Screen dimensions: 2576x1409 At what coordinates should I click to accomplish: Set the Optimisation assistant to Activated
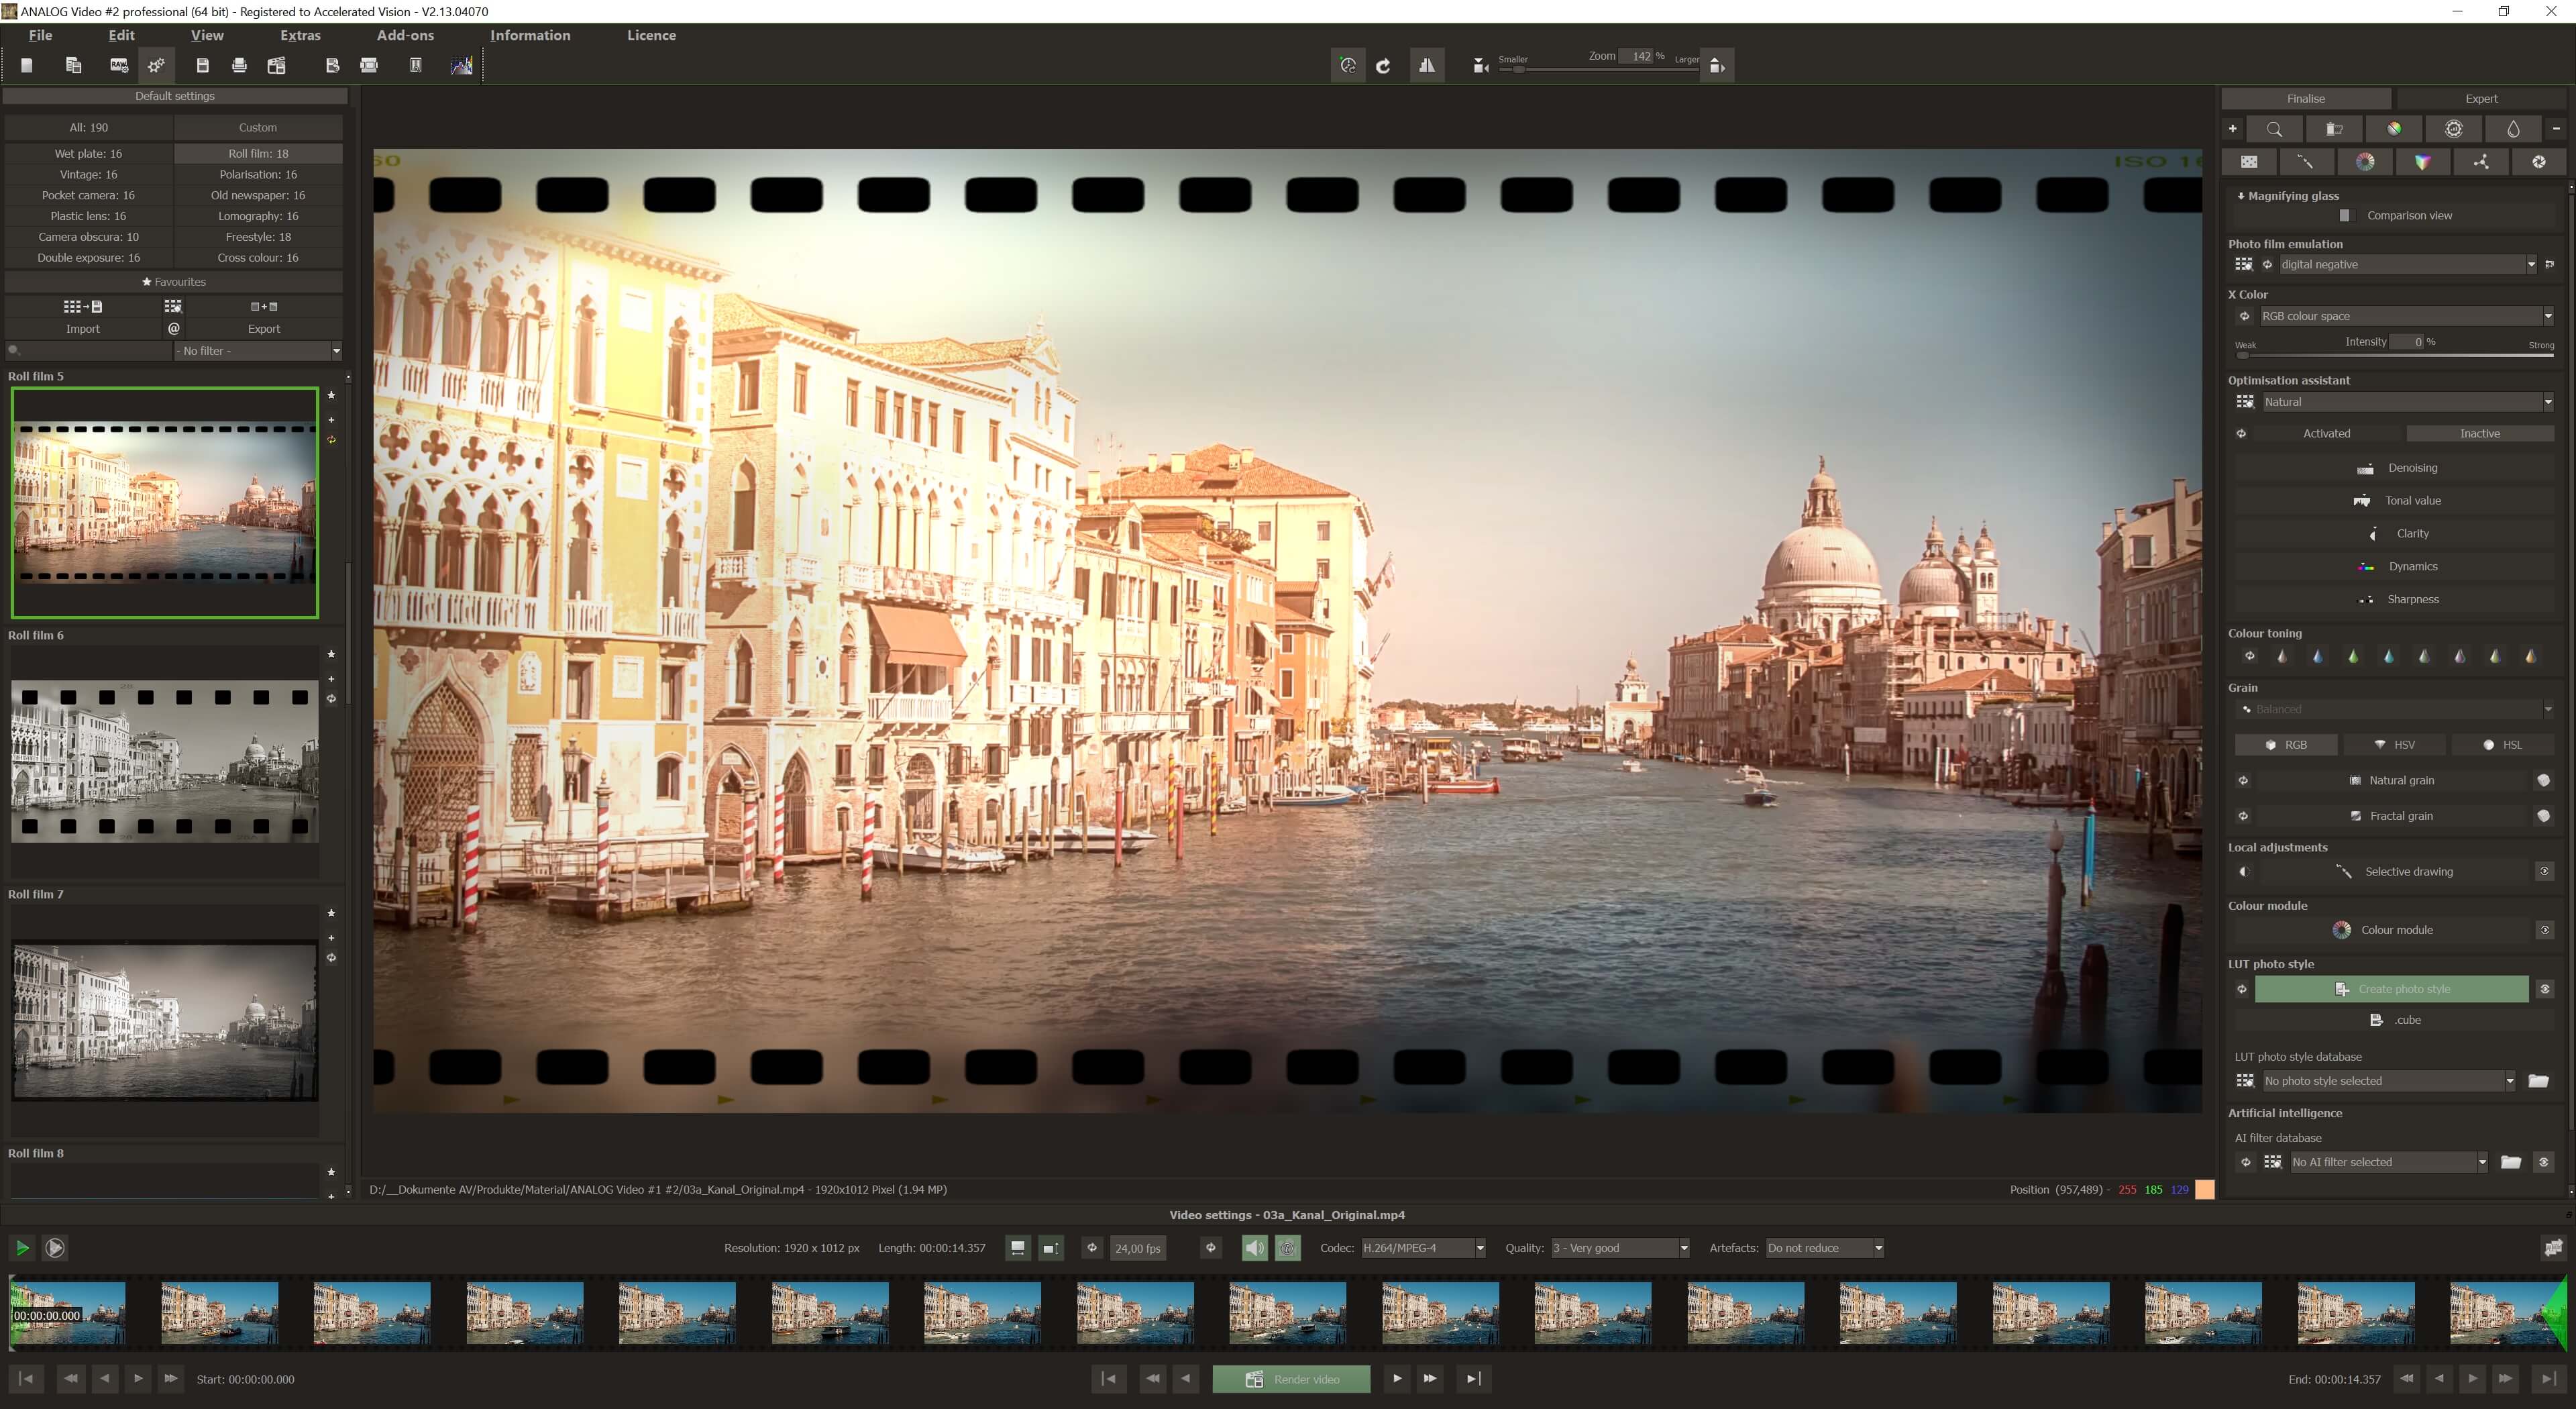[2326, 433]
